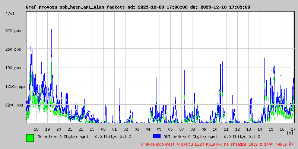The image size is (298, 149).
Task: Click hour label '00' on x-axis
Action: (103, 129)
